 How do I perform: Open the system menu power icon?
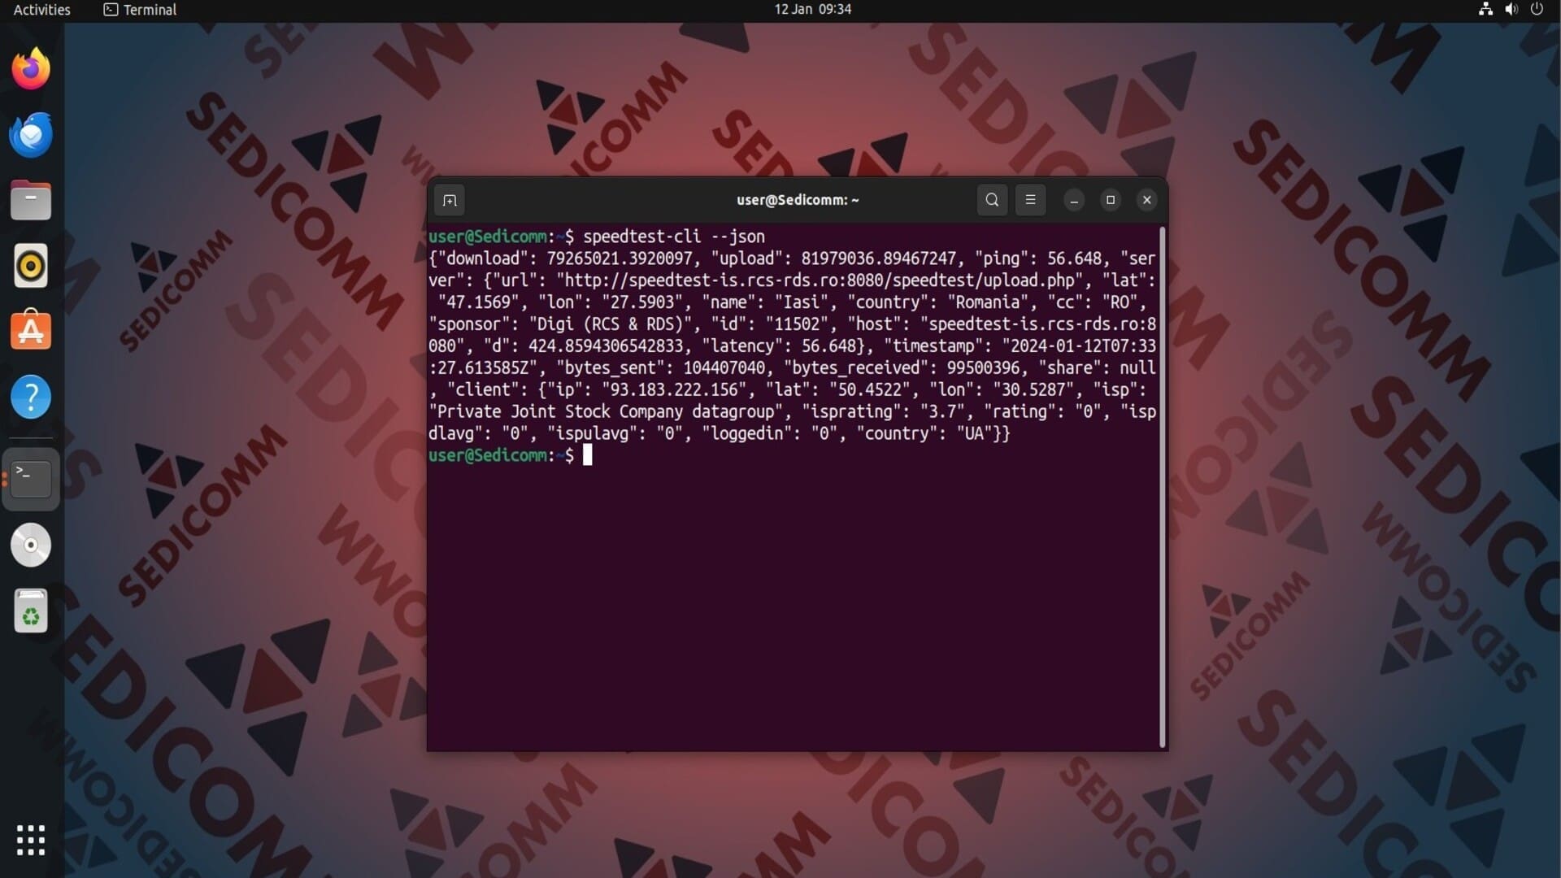1537,10
